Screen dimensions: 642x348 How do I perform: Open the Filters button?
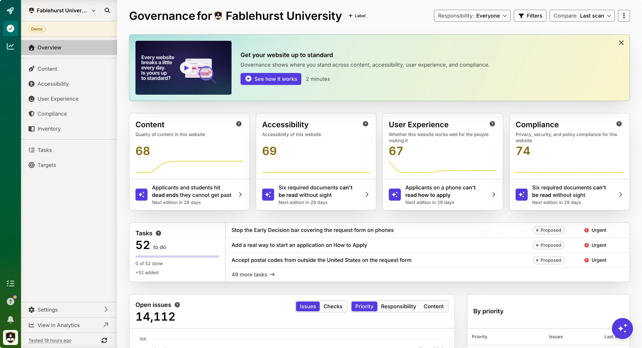pyautogui.click(x=530, y=16)
